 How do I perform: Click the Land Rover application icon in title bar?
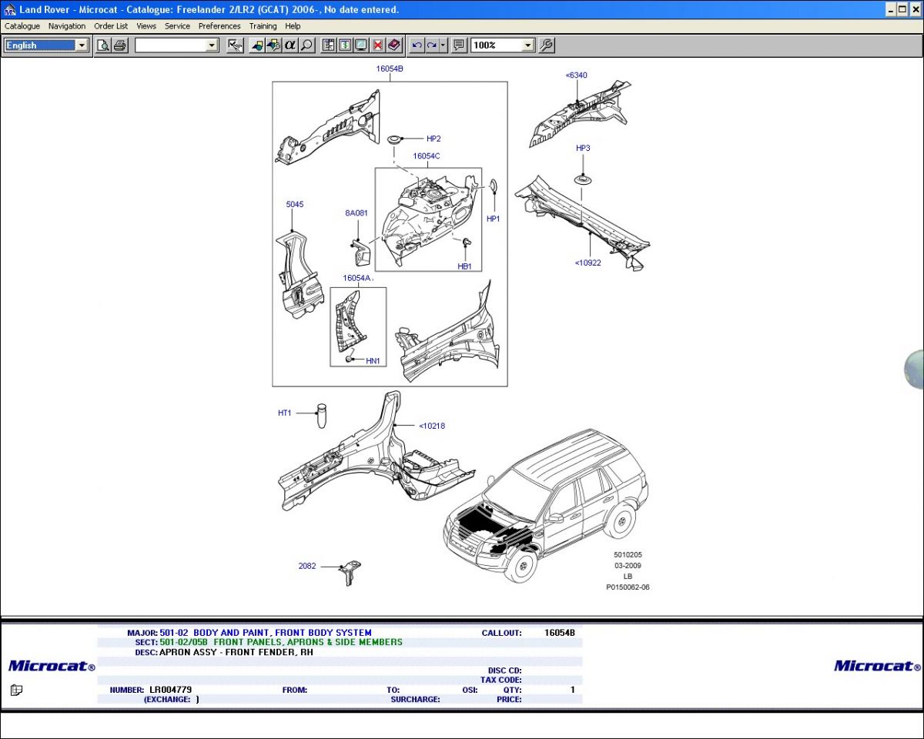point(10,9)
